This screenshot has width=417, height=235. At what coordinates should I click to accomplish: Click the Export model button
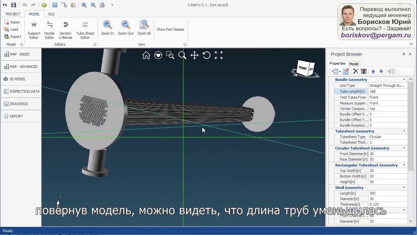coord(13,37)
